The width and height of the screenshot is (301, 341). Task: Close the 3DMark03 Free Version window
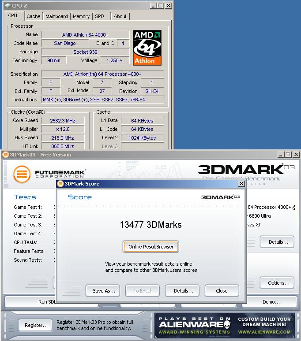(x=296, y=155)
